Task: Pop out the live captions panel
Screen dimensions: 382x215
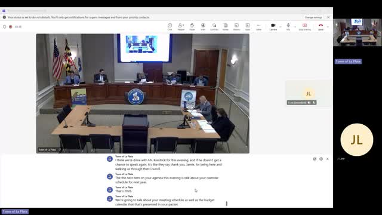Action: click(315, 159)
